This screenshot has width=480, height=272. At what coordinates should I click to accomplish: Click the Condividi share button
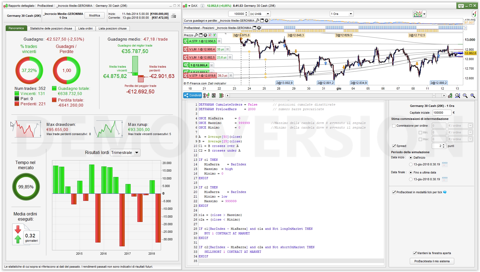(193, 96)
